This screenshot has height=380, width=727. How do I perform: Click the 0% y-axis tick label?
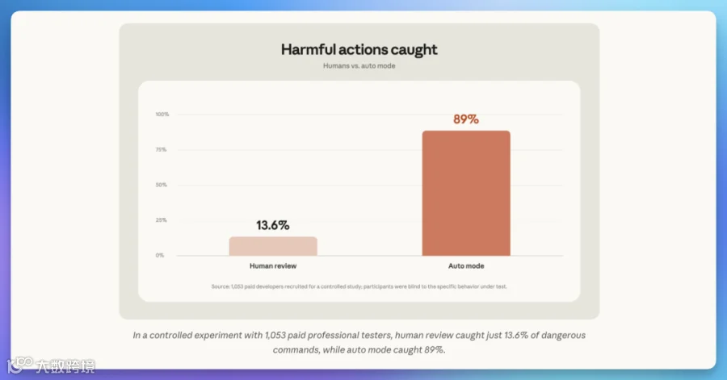[x=159, y=255]
